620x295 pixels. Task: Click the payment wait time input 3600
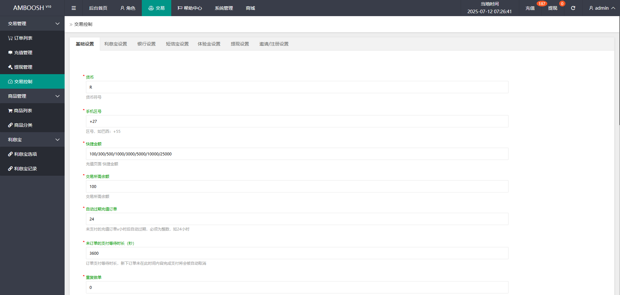[x=297, y=253]
